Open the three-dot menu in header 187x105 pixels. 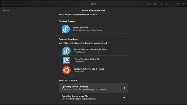[167, 4]
